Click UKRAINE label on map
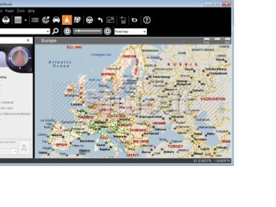The image size is (276, 207). point(159,123)
